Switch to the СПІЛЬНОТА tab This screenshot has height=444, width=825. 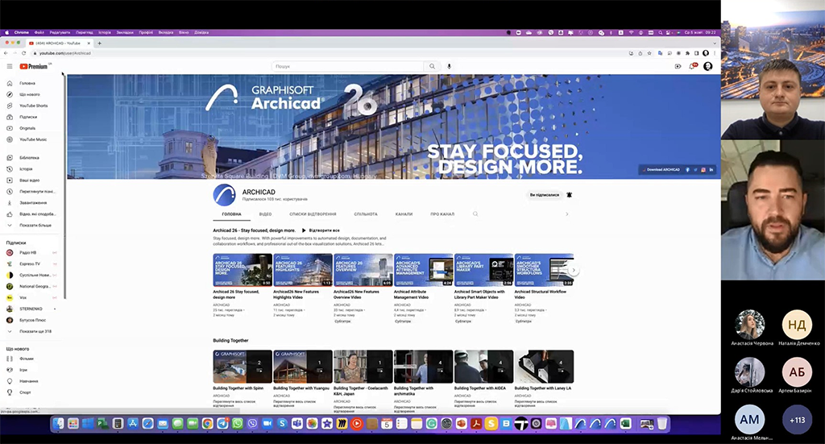click(x=366, y=214)
